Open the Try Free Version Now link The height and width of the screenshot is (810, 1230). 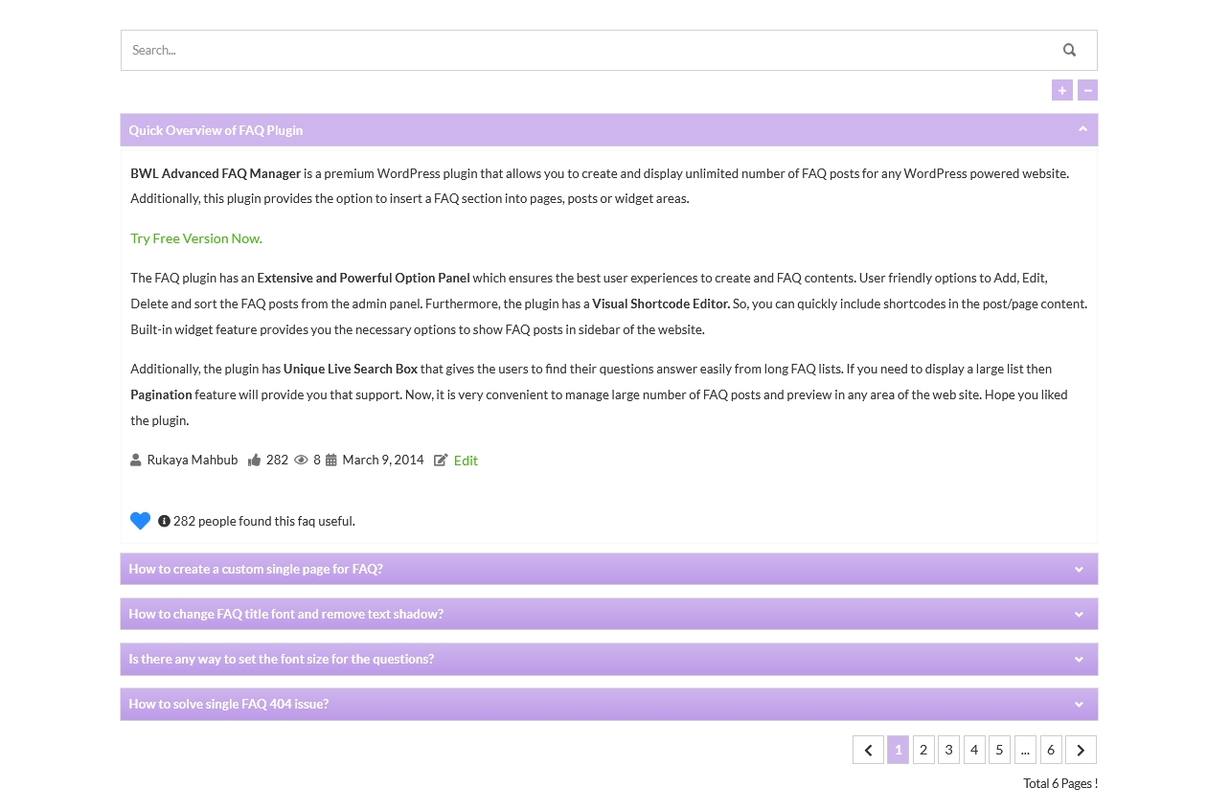(x=195, y=237)
